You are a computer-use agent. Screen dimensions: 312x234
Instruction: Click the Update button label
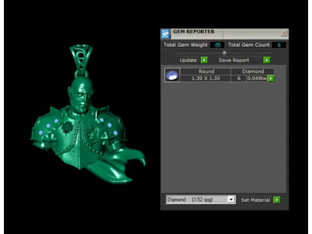188,60
